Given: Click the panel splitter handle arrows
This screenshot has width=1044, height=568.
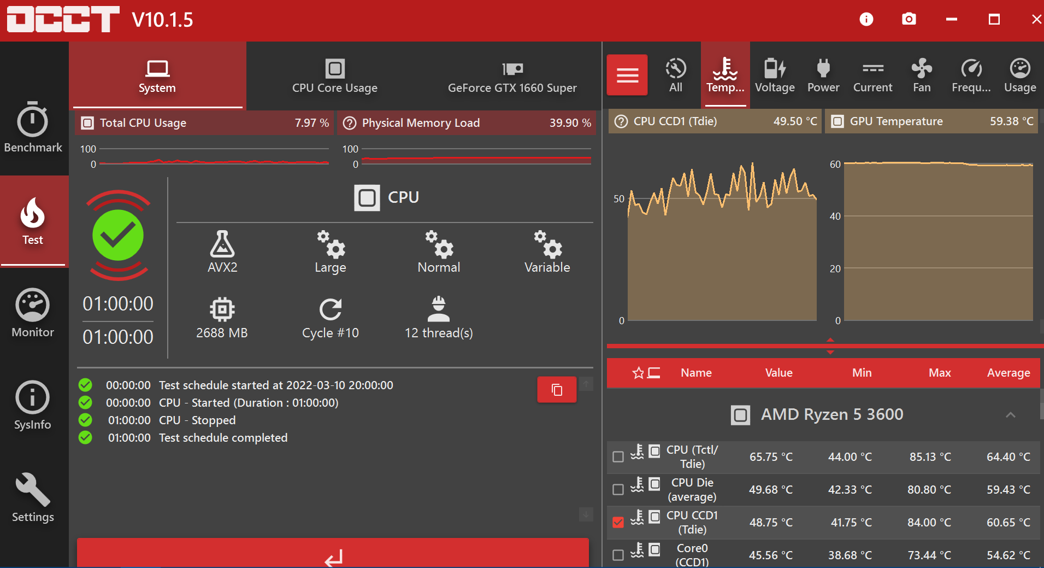Looking at the screenshot, I should click(x=830, y=346).
